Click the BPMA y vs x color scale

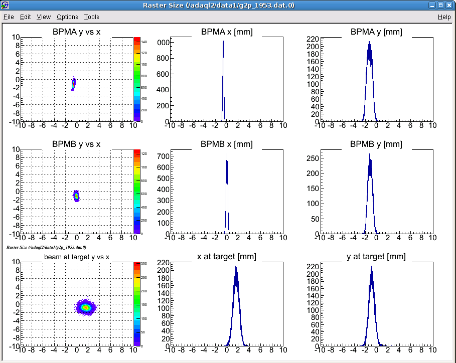pyautogui.click(x=137, y=79)
